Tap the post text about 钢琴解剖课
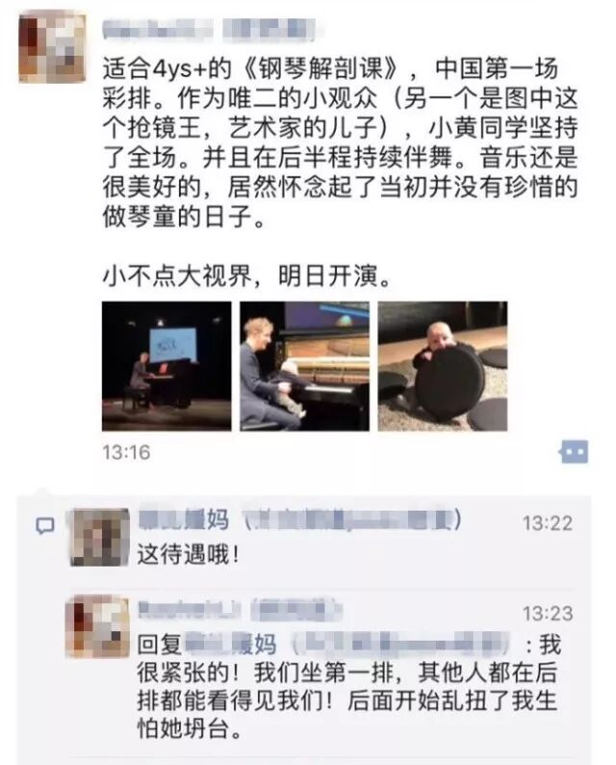 [340, 142]
